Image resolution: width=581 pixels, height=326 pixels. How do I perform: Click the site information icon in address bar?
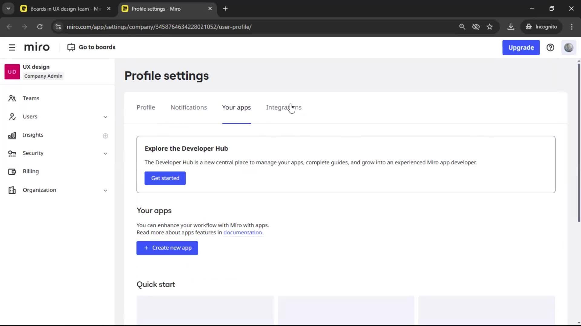[58, 27]
